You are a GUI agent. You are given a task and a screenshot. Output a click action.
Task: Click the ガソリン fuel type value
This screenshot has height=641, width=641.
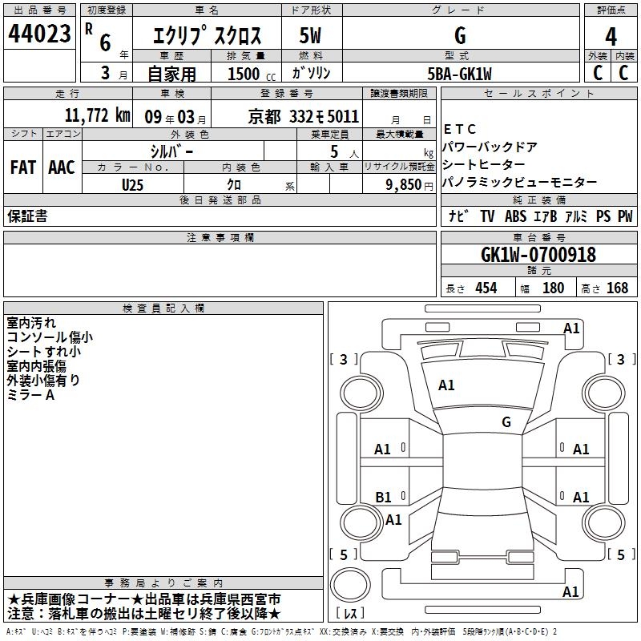pos(311,73)
